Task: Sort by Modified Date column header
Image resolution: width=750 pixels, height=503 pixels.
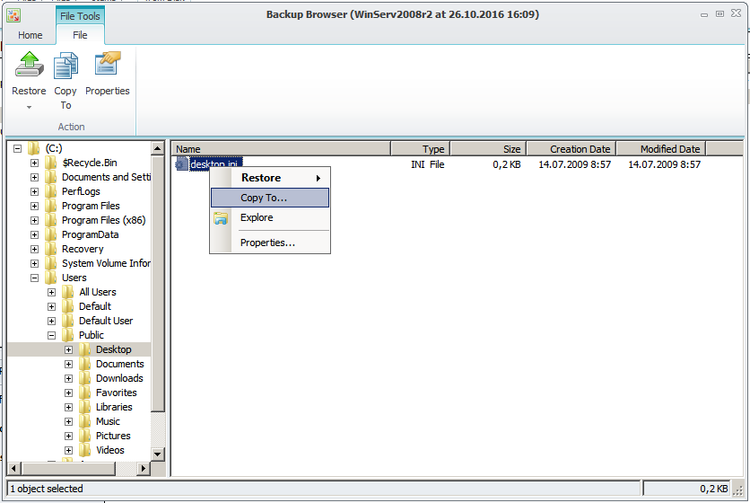Action: [x=661, y=149]
